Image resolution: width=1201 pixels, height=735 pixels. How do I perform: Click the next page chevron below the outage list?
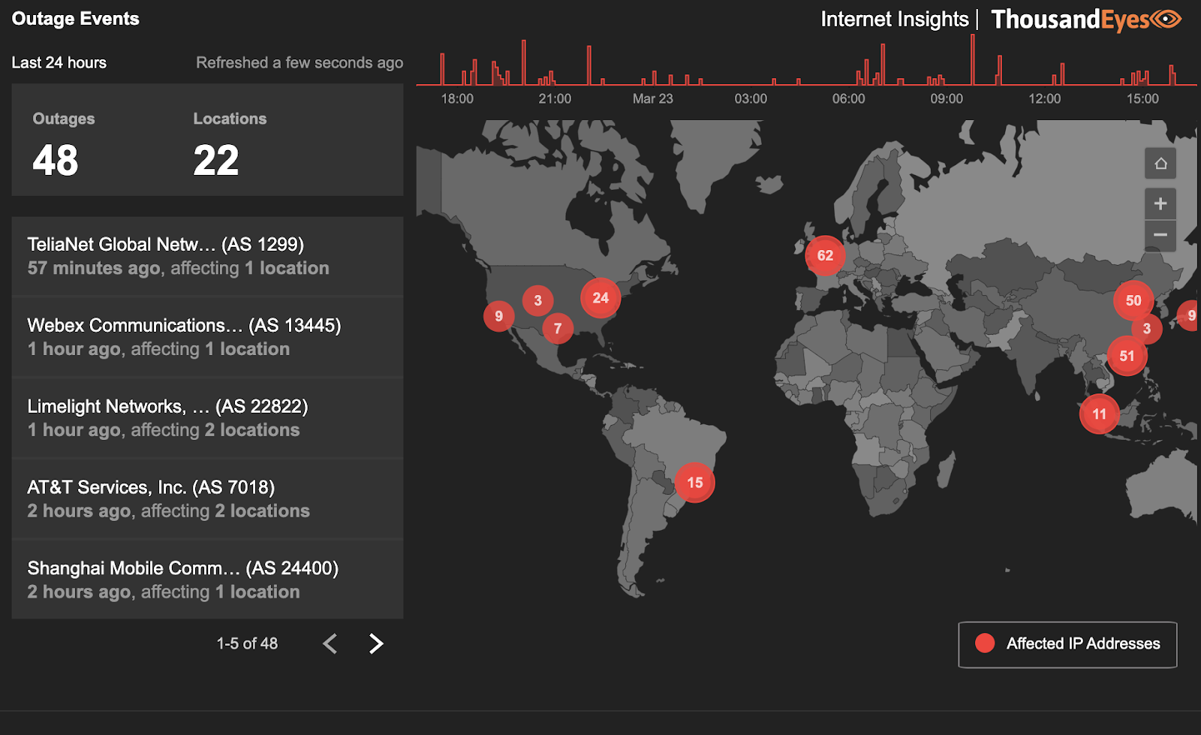click(375, 643)
